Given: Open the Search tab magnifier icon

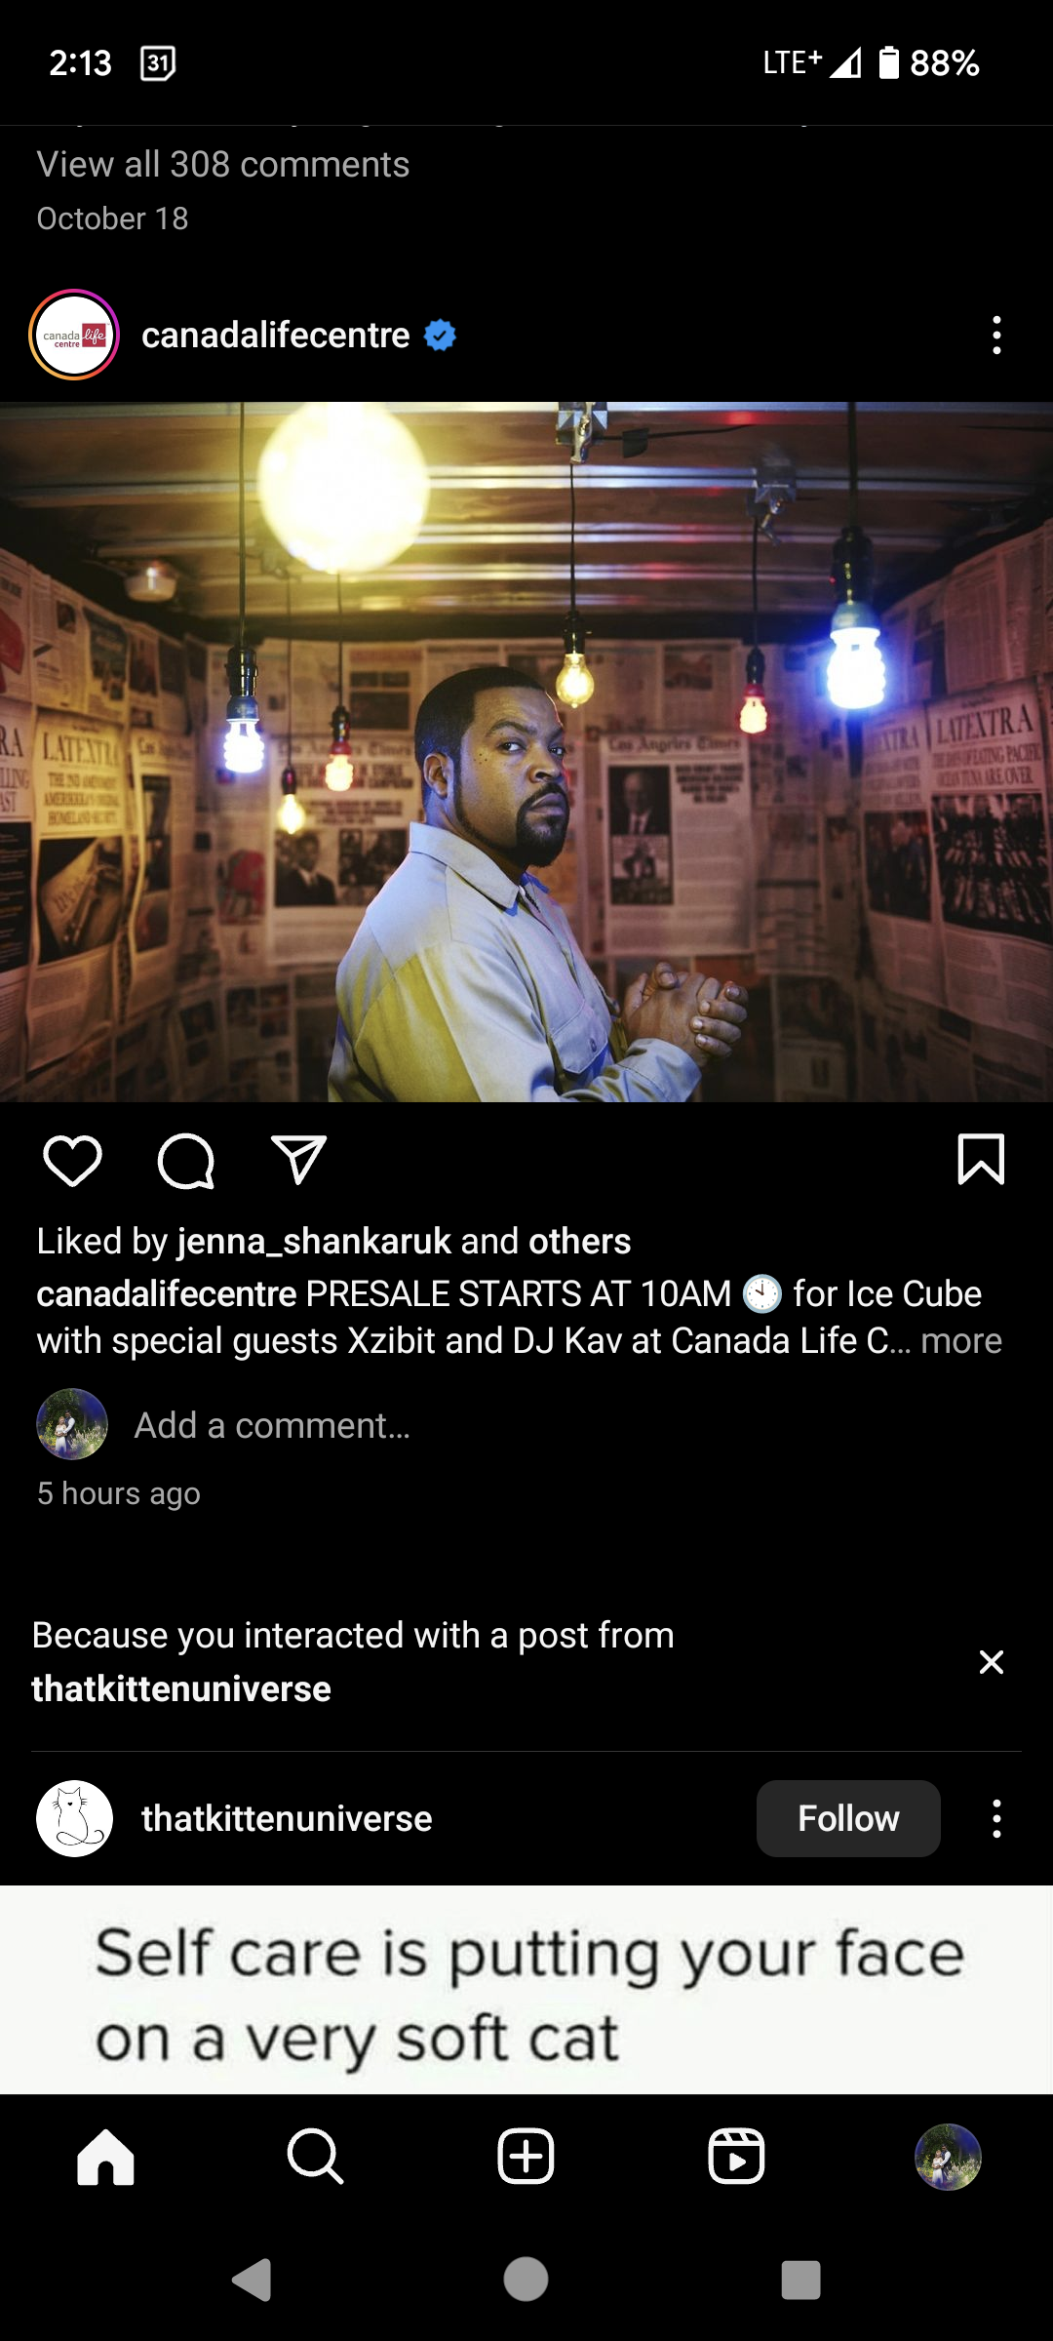Looking at the screenshot, I should (315, 2157).
